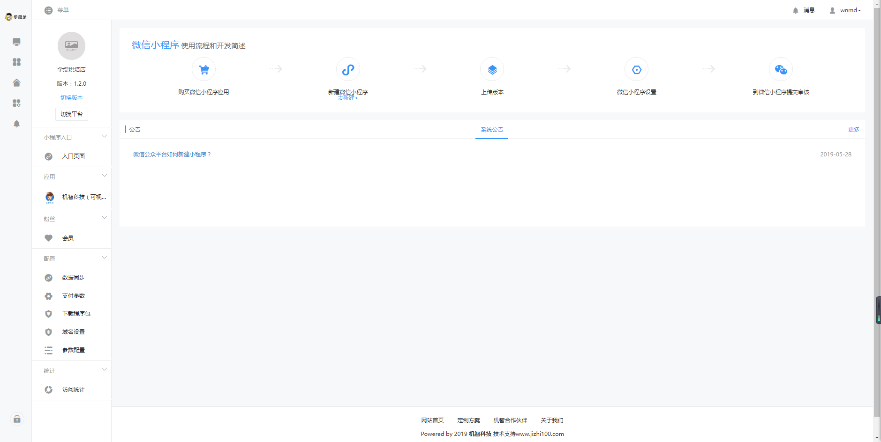Screen dimensions: 881x442
Task: Click 更多 to see more announcements
Action: (853, 130)
